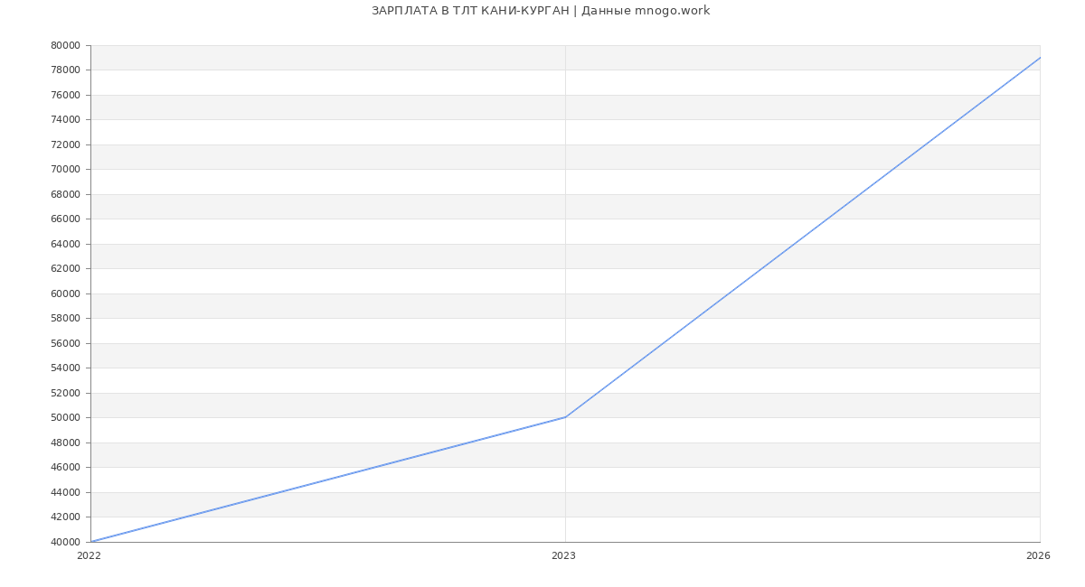The width and height of the screenshot is (1085, 587).
Task: Click the 50000 y-axis label
Action: tap(65, 417)
